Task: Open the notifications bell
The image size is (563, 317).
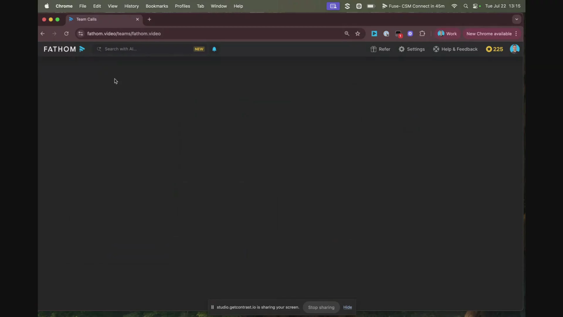Action: point(214,49)
